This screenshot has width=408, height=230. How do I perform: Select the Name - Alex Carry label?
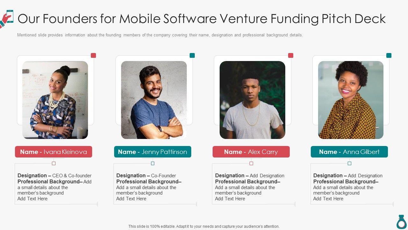click(x=251, y=152)
